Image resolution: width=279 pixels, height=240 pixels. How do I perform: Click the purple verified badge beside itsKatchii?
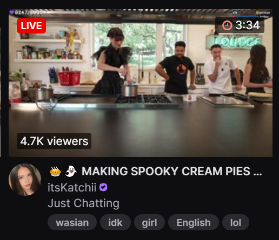tap(103, 187)
